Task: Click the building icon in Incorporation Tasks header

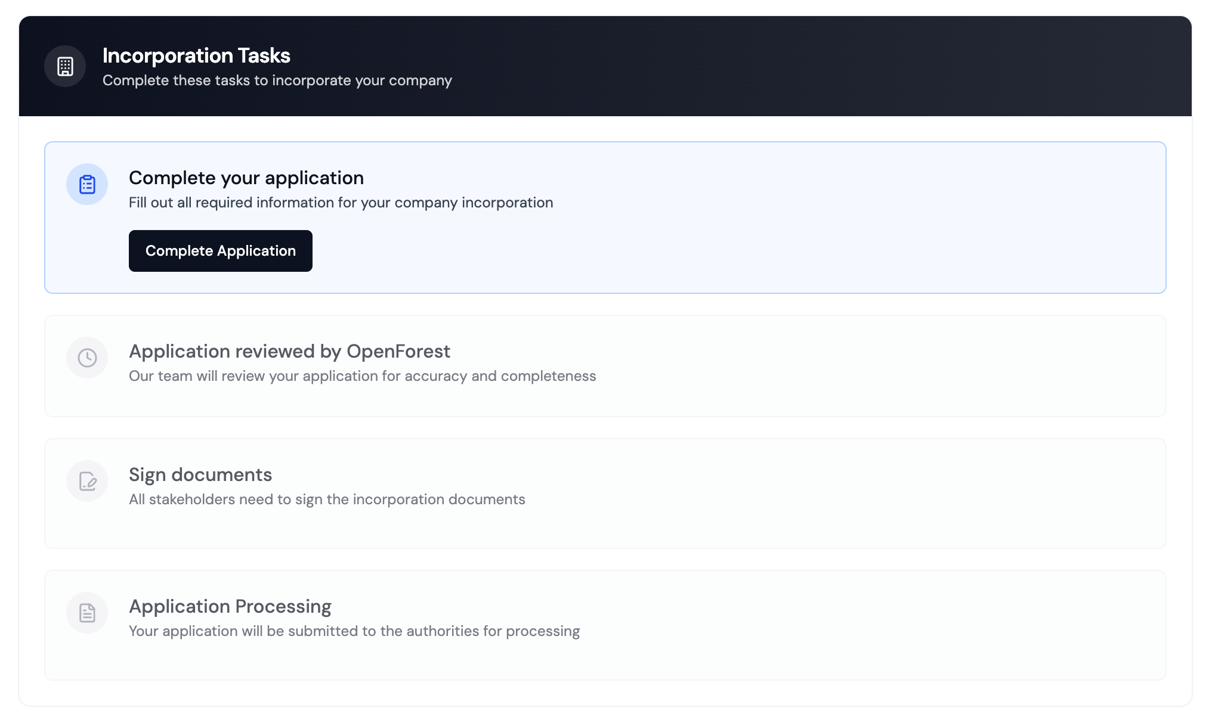Action: pyautogui.click(x=65, y=66)
